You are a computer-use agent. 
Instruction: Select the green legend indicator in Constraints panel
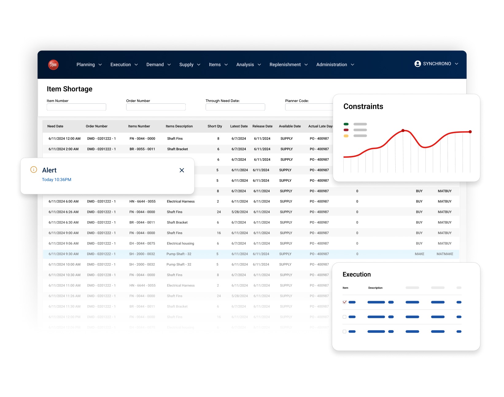(346, 124)
